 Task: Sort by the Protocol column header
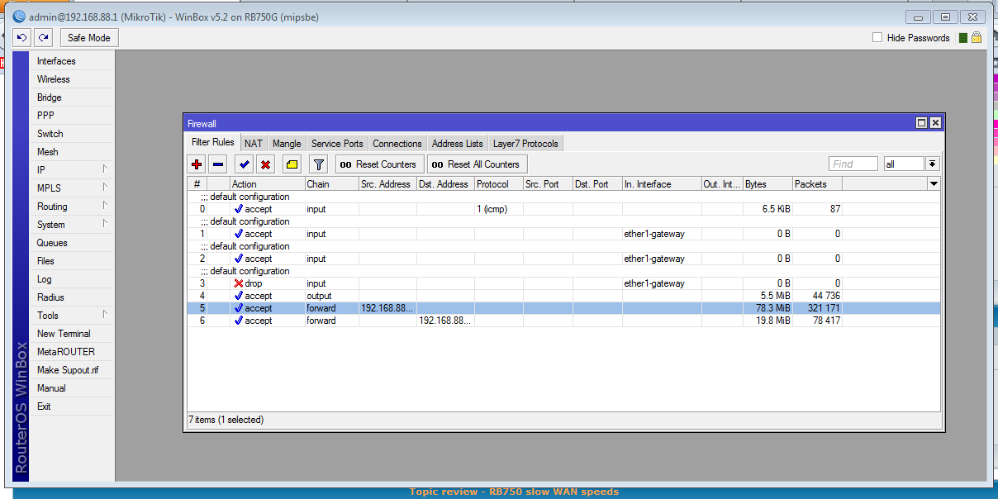[x=498, y=183]
